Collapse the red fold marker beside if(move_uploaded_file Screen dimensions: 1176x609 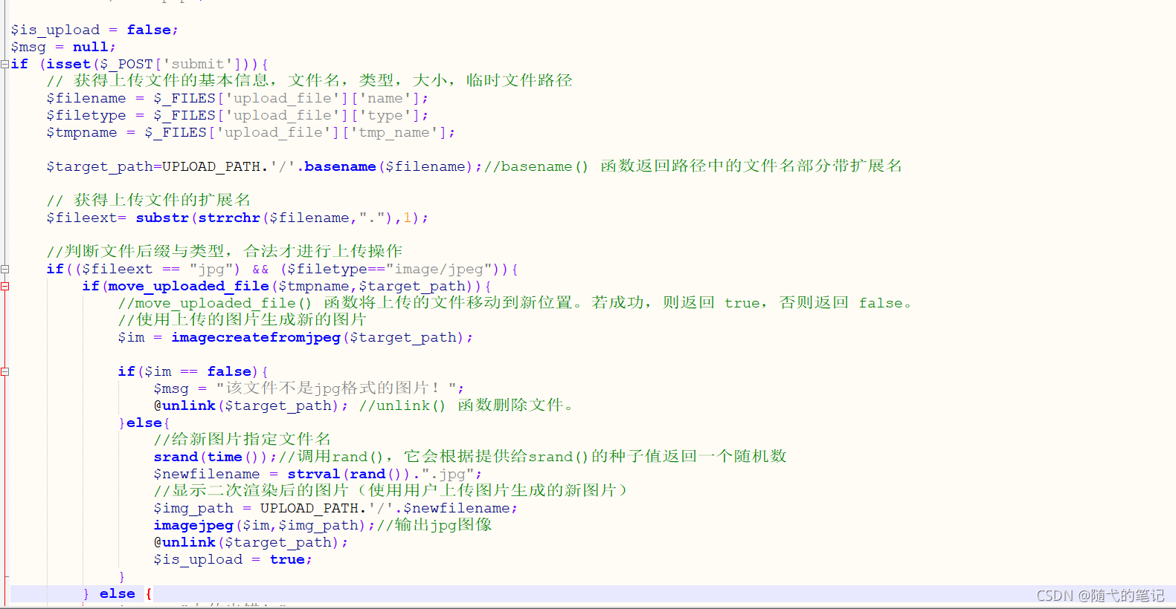click(x=4, y=286)
